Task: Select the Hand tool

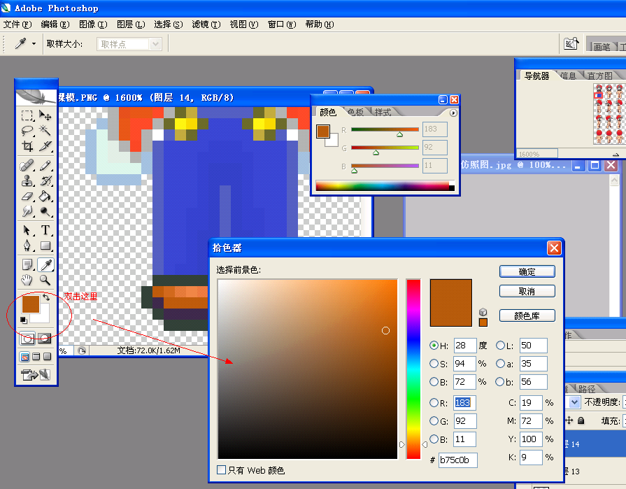Action: (27, 280)
